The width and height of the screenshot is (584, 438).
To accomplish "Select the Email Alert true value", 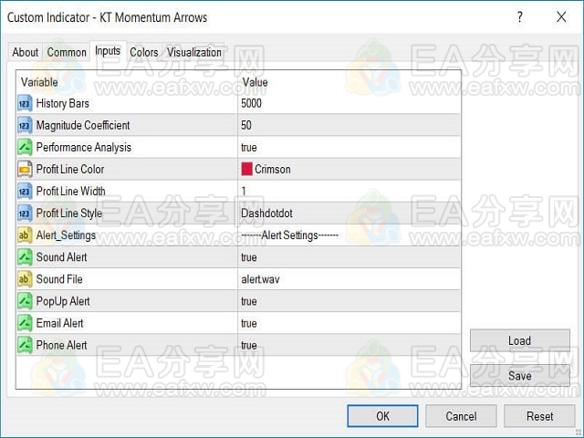I will (249, 323).
